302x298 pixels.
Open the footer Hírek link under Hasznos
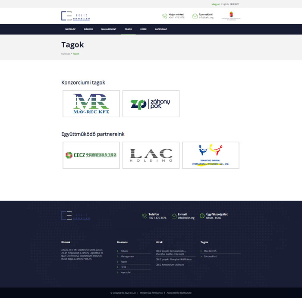[123, 267]
